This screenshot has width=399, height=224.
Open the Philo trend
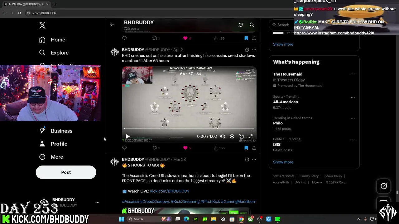[314, 123]
